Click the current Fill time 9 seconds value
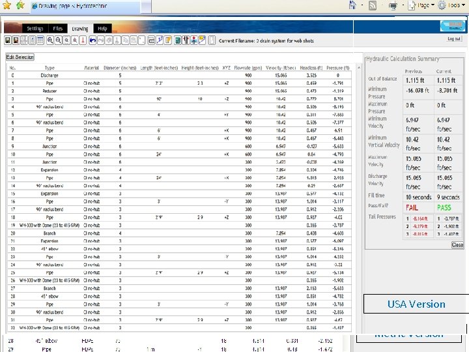Image resolution: width=469 pixels, height=352 pixels. point(448,198)
